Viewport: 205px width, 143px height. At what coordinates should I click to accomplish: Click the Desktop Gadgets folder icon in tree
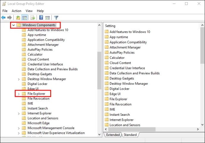point(24,74)
